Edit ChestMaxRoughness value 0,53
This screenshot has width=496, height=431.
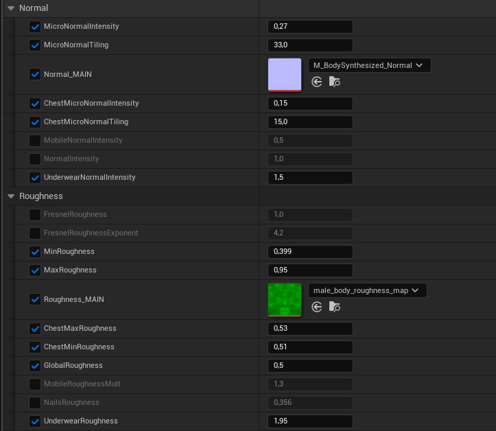(310, 329)
